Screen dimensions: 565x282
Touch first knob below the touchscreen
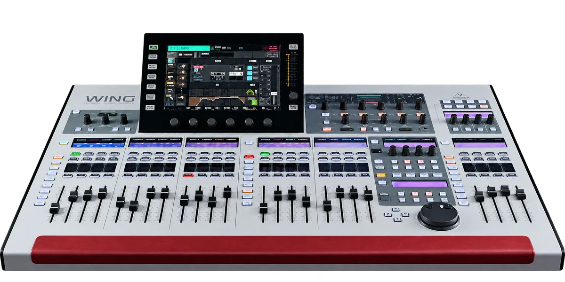[x=175, y=122]
